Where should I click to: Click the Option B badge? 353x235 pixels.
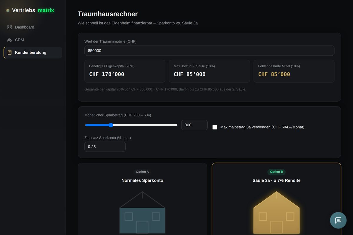click(277, 172)
